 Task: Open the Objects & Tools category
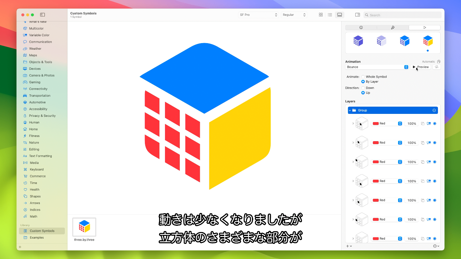[x=40, y=62]
